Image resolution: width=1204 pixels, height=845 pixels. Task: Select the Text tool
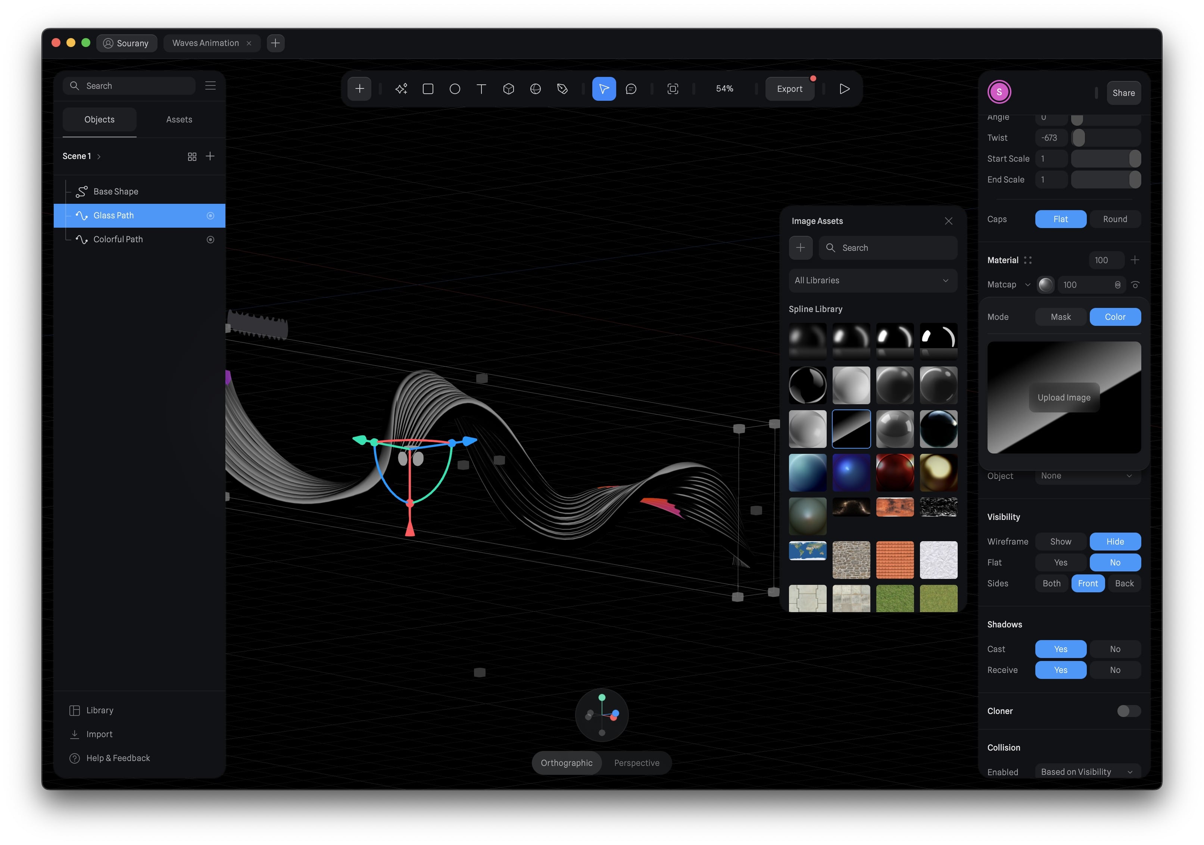(x=481, y=89)
